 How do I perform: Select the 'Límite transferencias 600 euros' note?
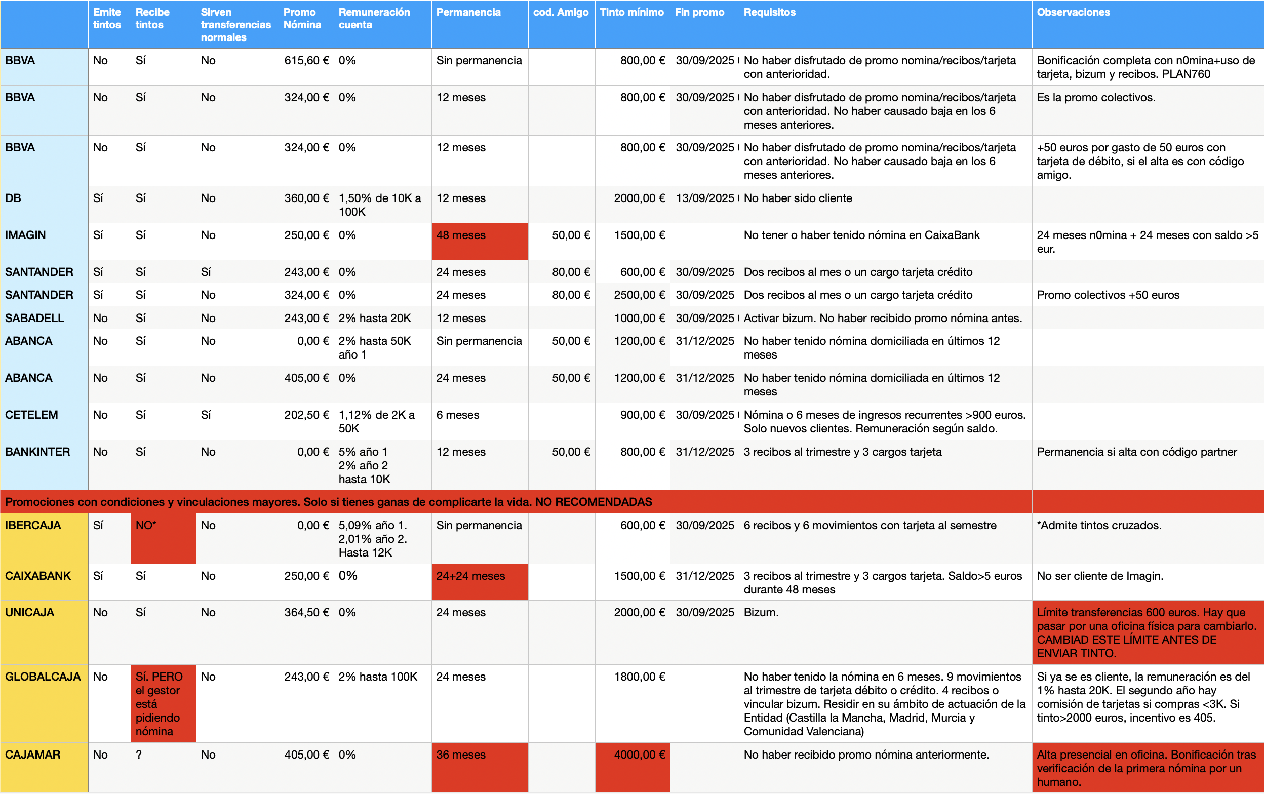click(1148, 632)
